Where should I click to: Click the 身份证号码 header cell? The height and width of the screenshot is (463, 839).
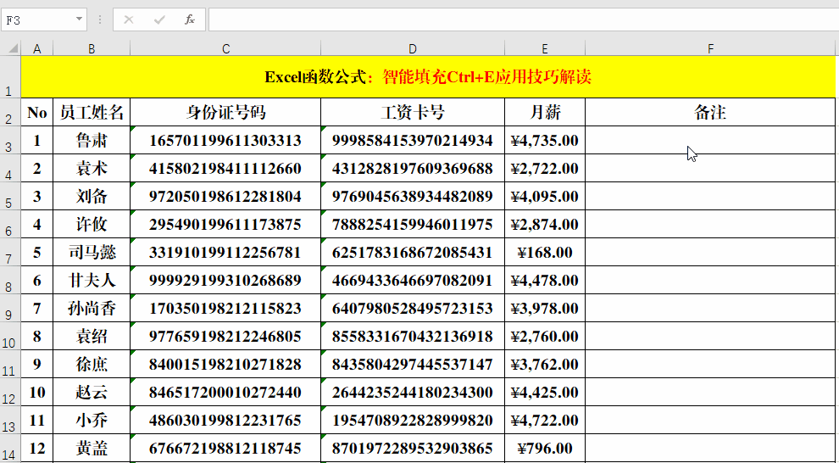click(x=225, y=112)
